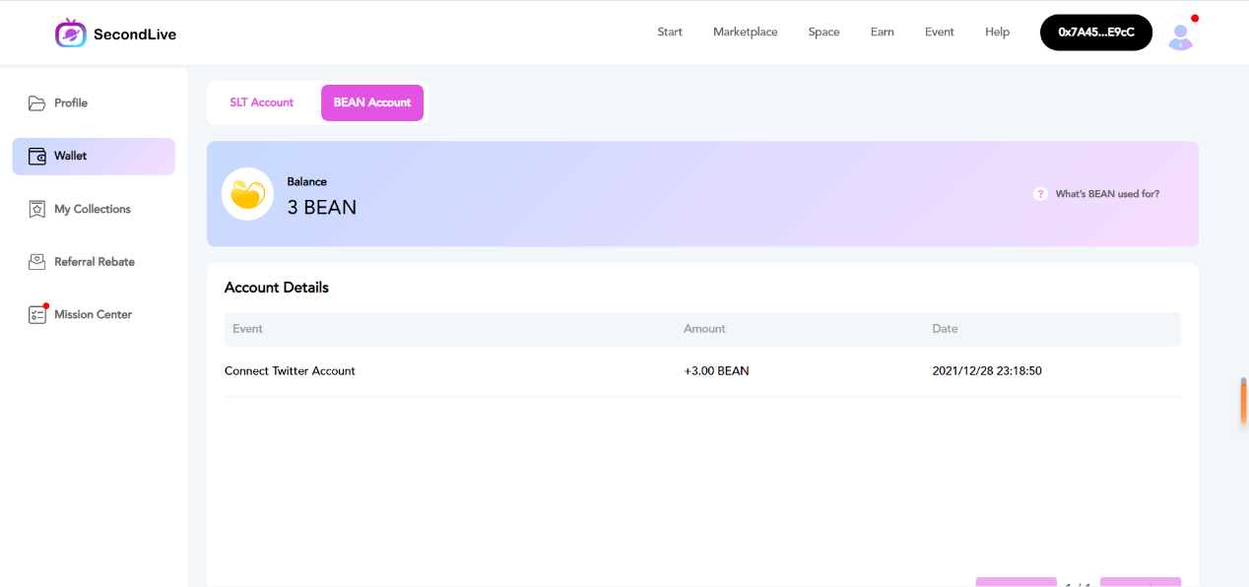Open the What's BEAN used for link
The image size is (1249, 587).
coord(1107,194)
